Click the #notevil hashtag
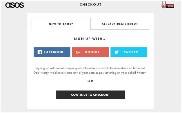Screen dimensions: 182x113 pyautogui.click(x=142, y=73)
